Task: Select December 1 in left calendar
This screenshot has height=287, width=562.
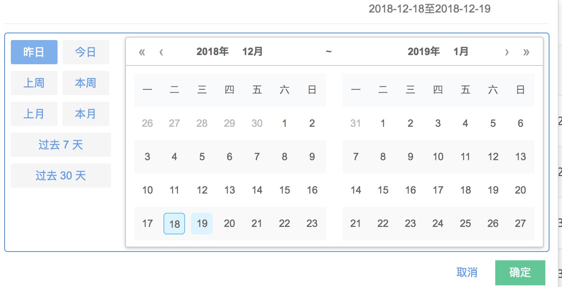Action: click(284, 123)
